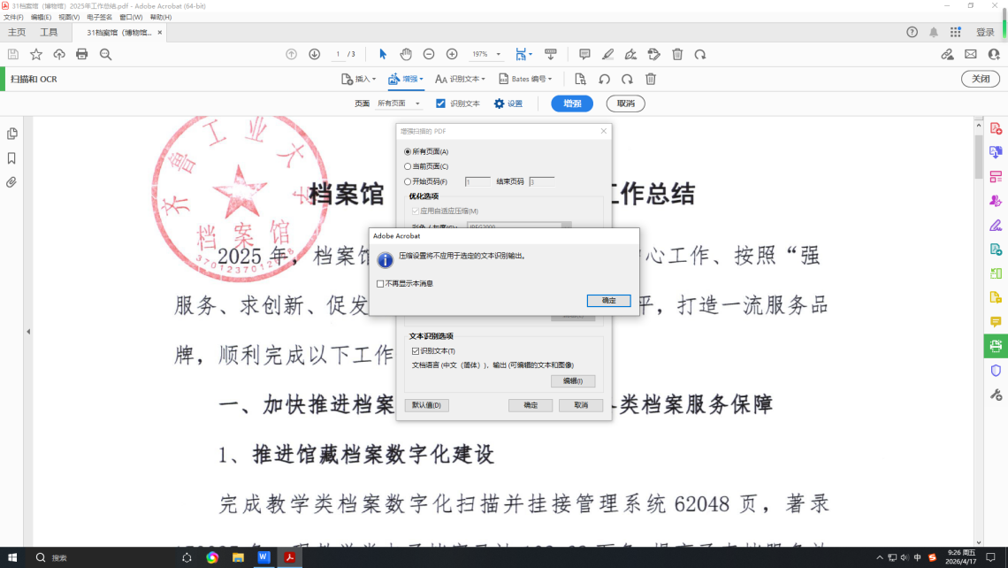Click the print icon

click(82, 54)
